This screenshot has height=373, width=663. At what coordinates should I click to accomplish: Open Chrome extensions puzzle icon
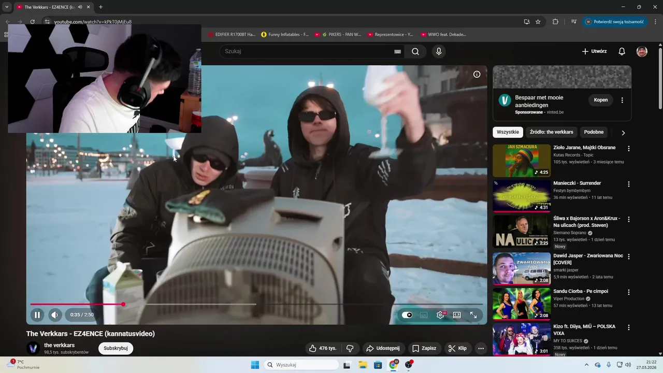555,22
